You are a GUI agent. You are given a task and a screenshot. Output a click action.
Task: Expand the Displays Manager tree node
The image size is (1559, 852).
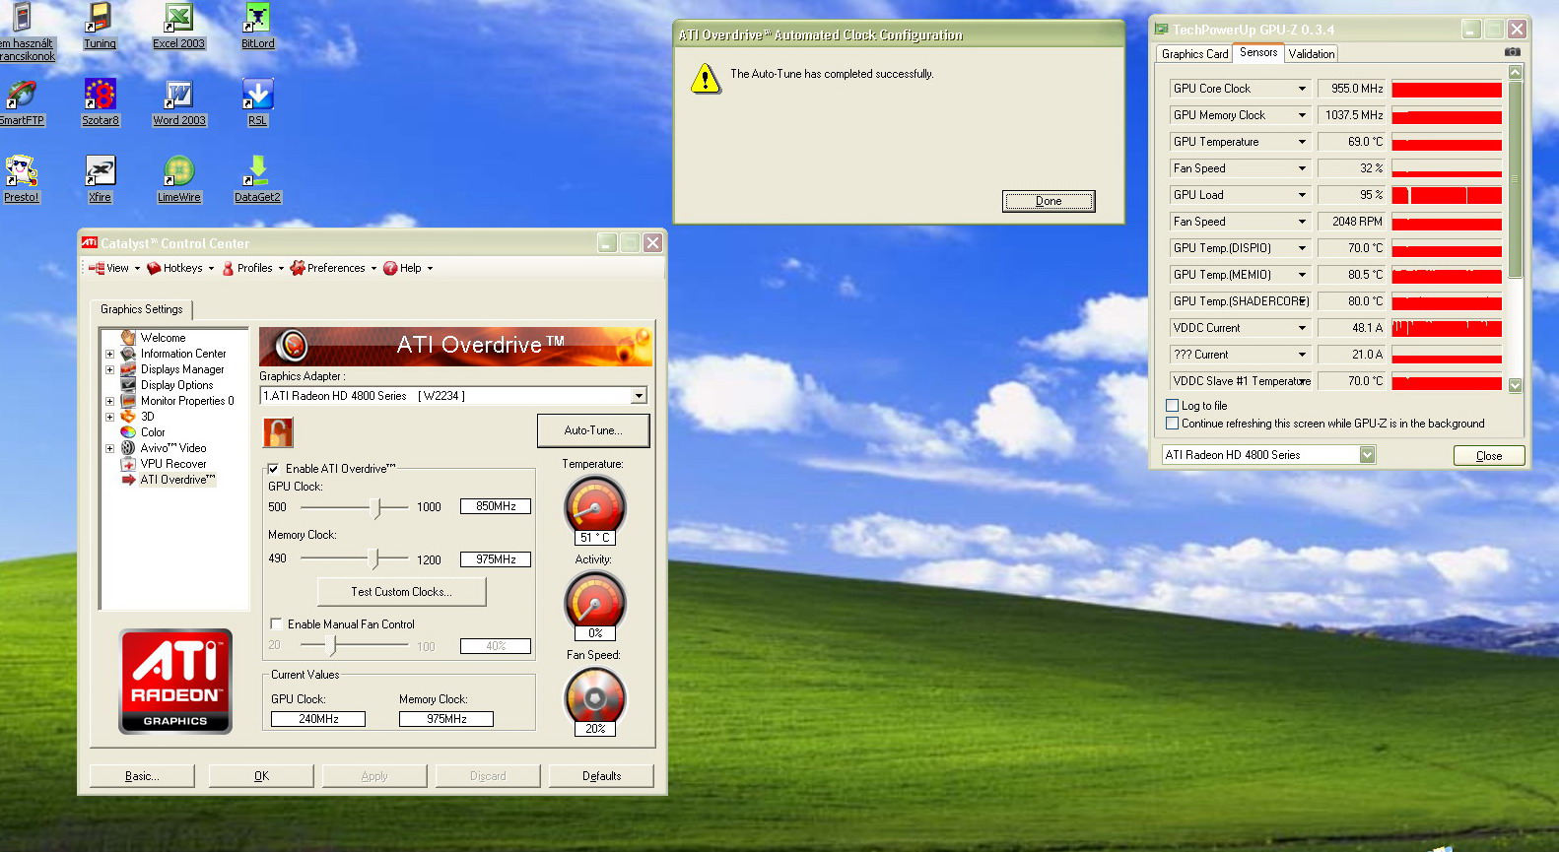pos(110,369)
